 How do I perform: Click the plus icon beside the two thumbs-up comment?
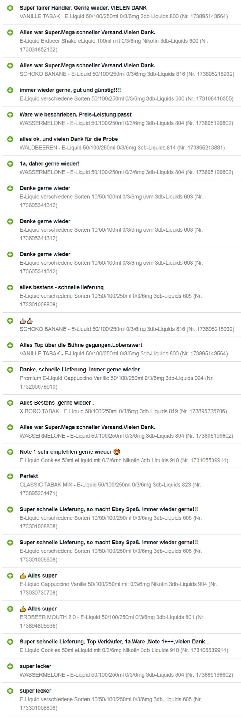tap(10, 321)
